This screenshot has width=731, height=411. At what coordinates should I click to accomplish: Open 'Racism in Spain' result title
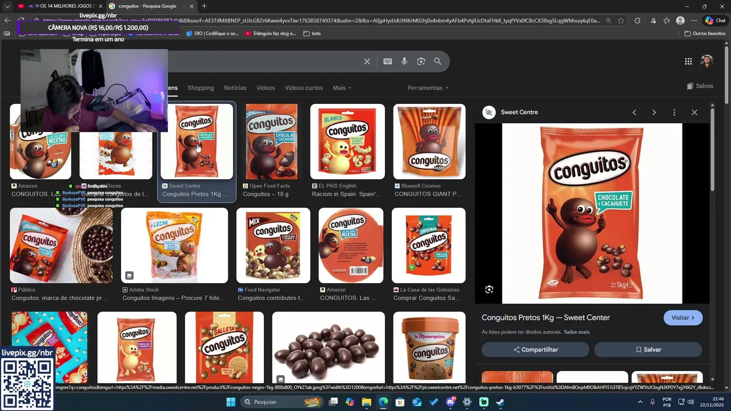[346, 194]
